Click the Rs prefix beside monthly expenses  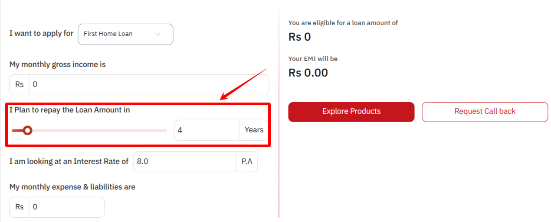click(x=20, y=207)
